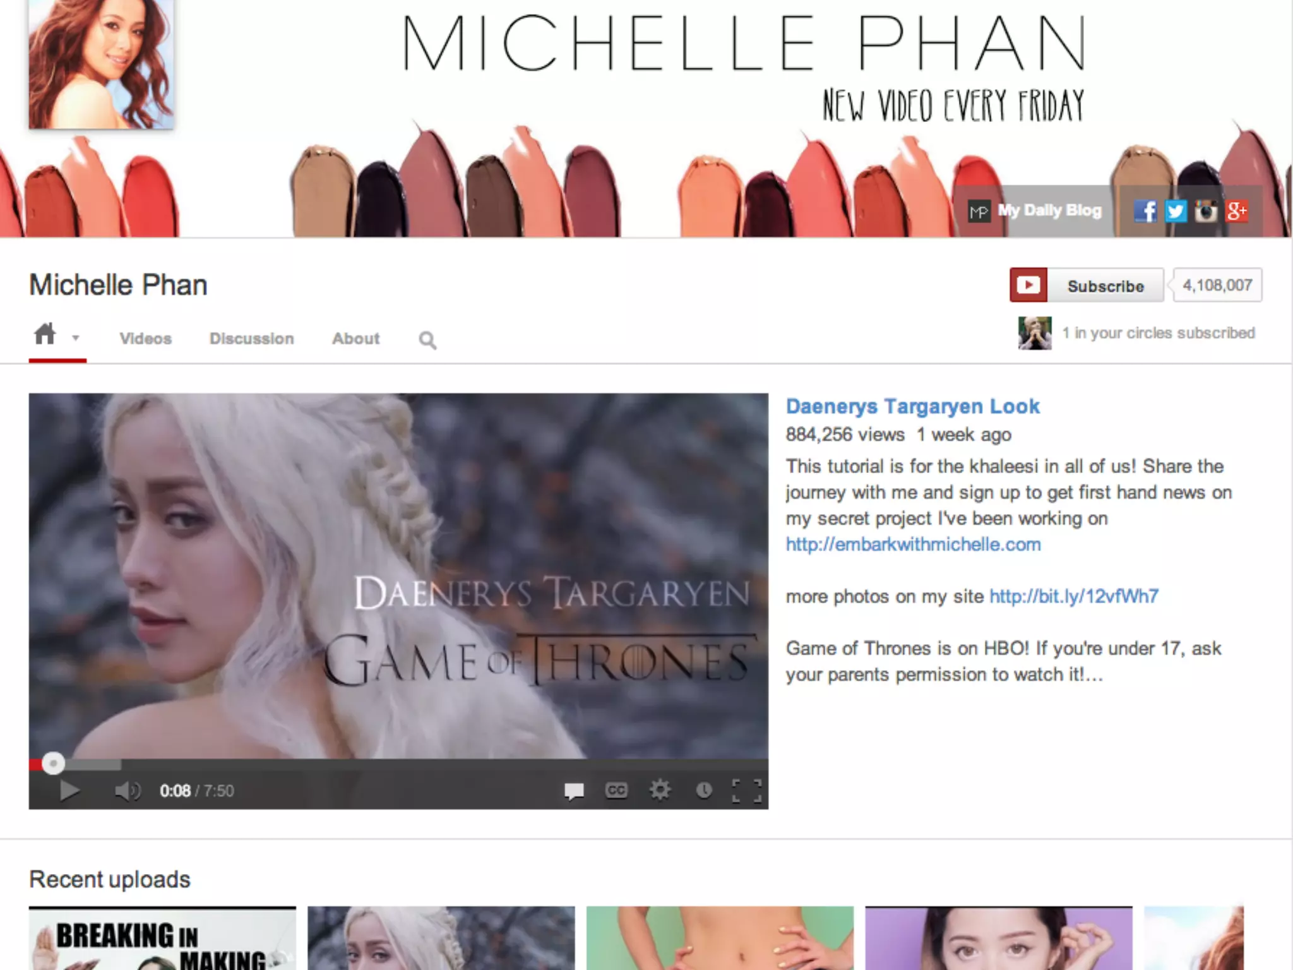The image size is (1293, 970).
Task: Open video settings gear icon
Action: 660,790
